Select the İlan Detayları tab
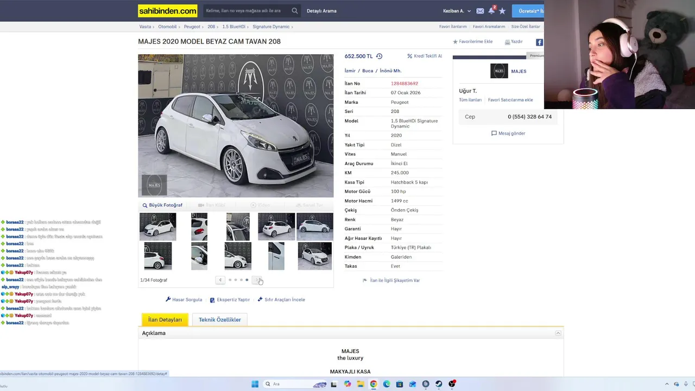 [x=165, y=320]
